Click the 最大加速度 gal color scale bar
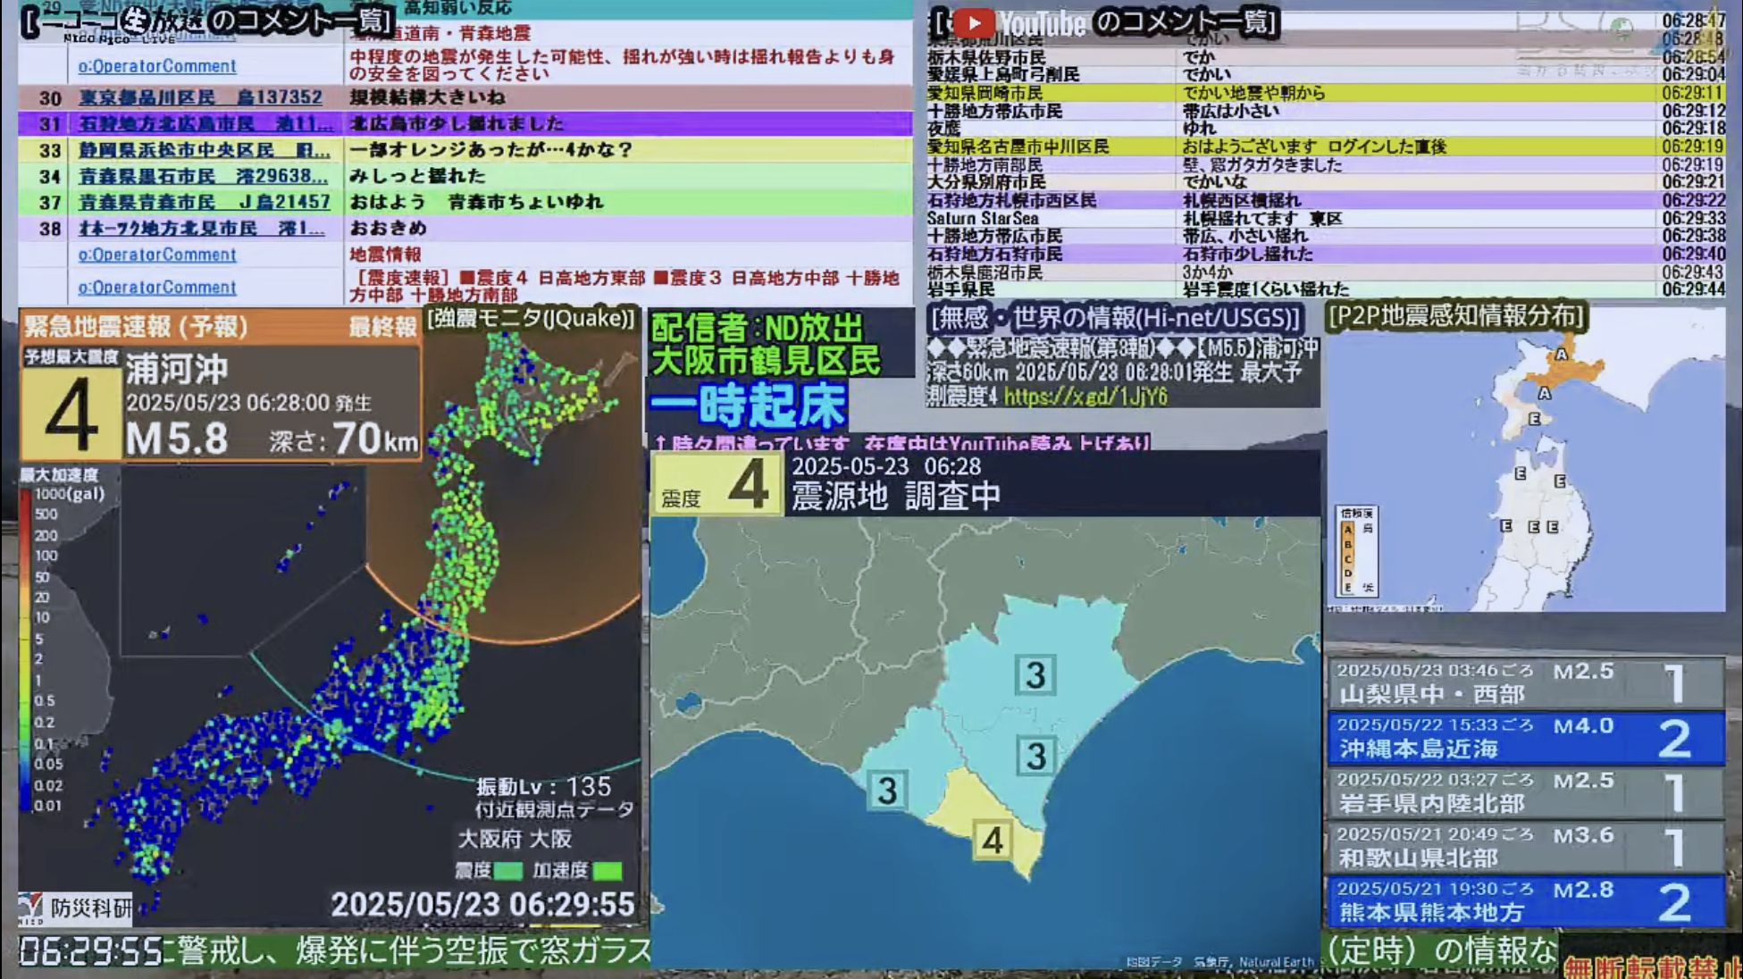The image size is (1743, 979). click(x=25, y=650)
